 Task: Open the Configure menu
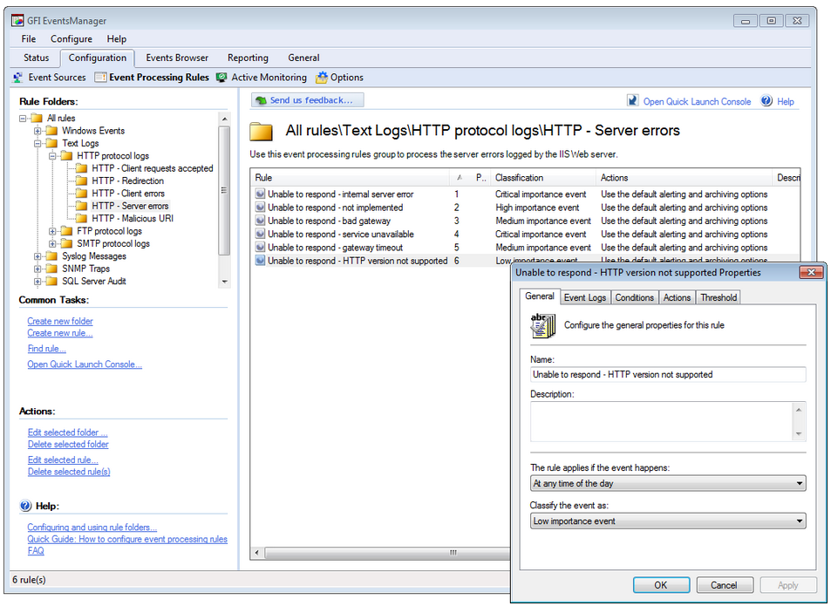pos(71,38)
